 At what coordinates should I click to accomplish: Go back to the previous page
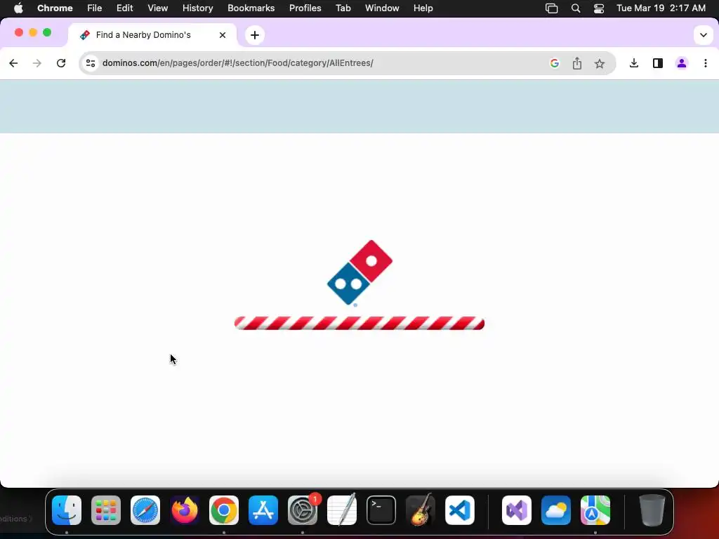13,63
